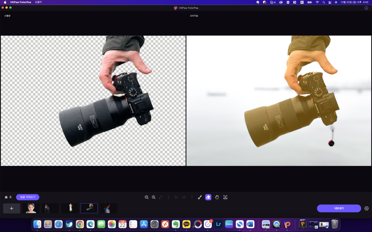This screenshot has height=232, width=372.
Task: Select the dark photographer thumbnail
Action: (x=50, y=208)
